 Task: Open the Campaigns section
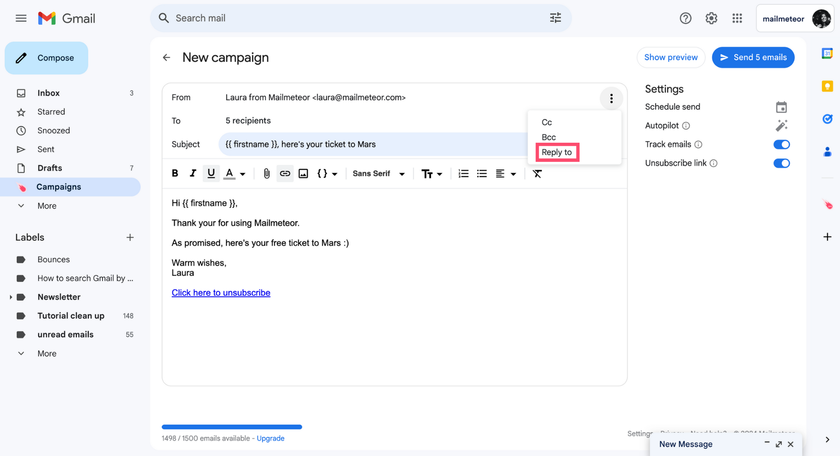pyautogui.click(x=70, y=187)
